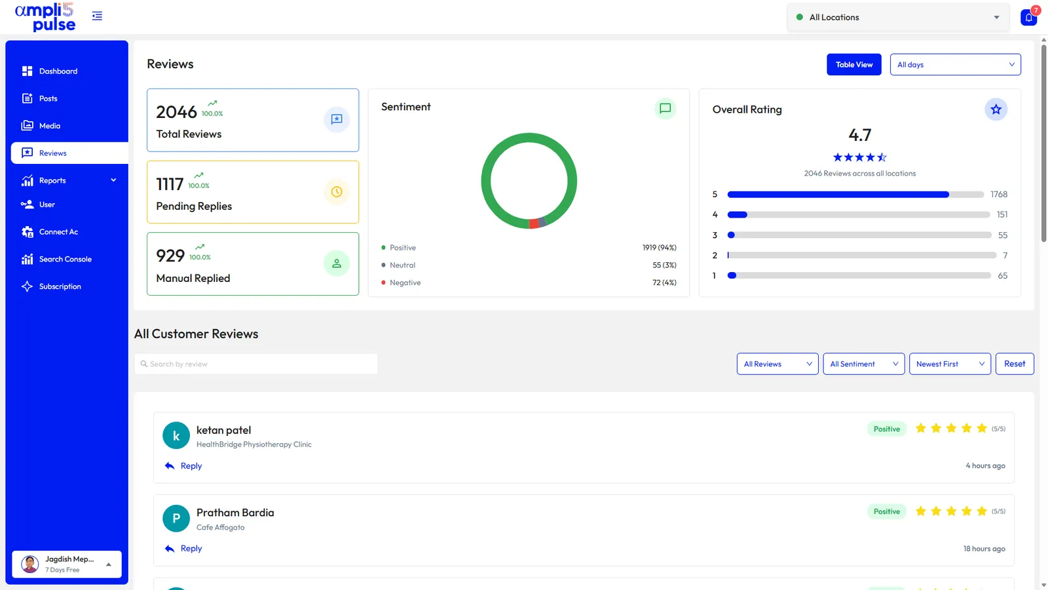Go to Dashboard in sidebar
Screen dimensions: 1048x590
coord(69,71)
